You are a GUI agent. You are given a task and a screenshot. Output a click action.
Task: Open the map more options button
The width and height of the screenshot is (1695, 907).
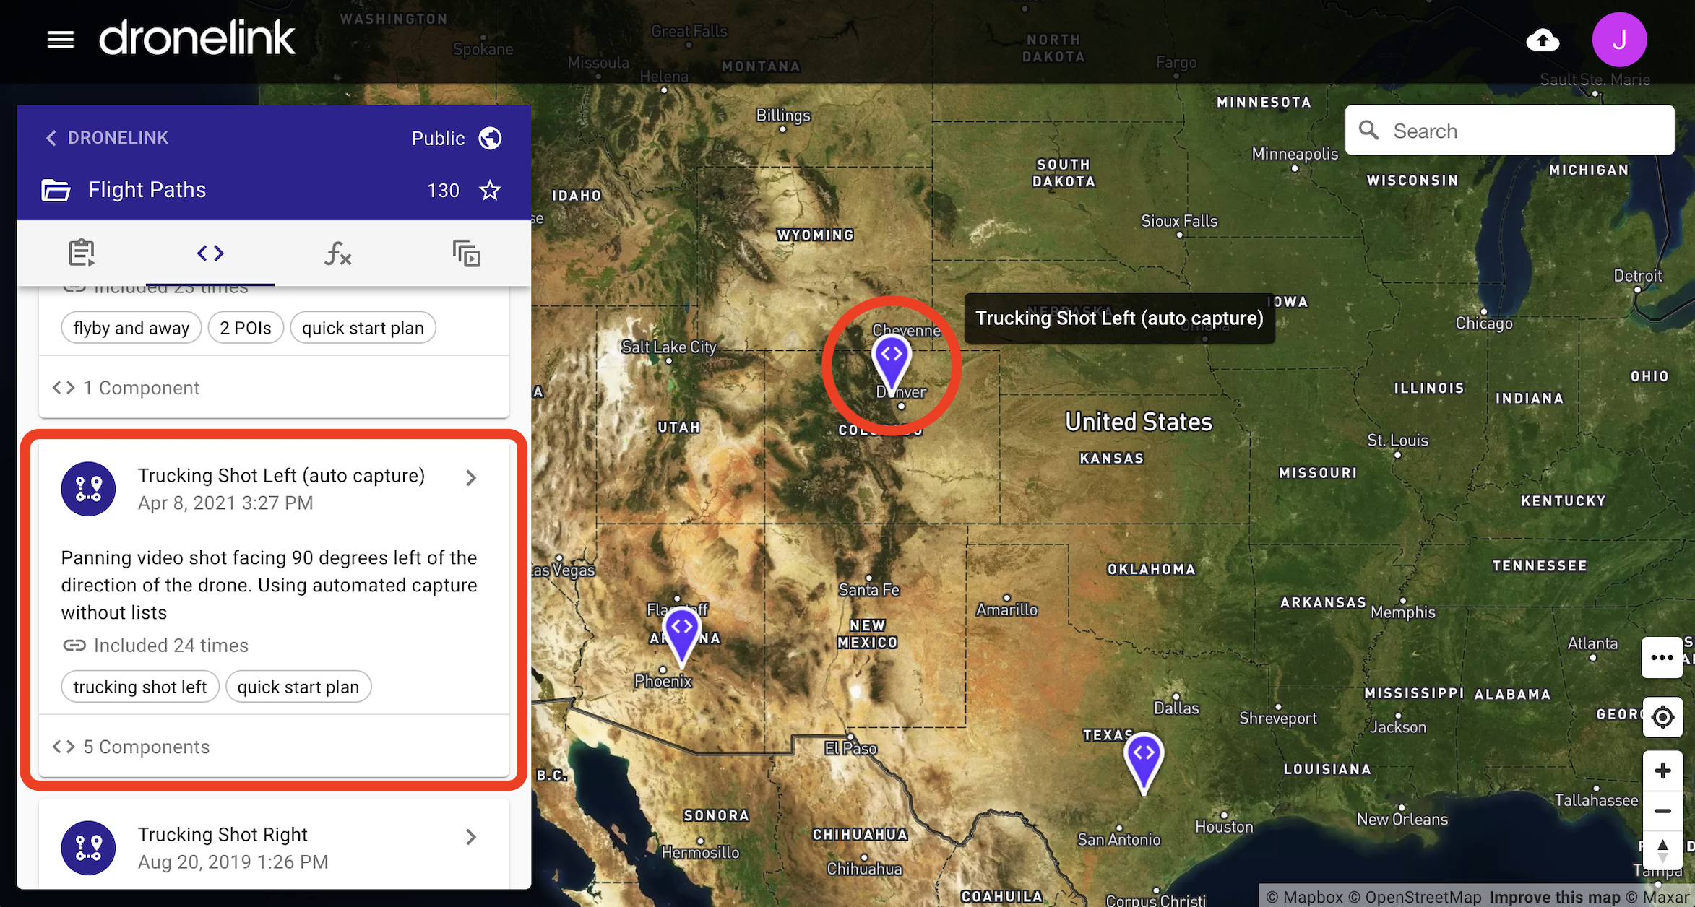click(x=1662, y=658)
